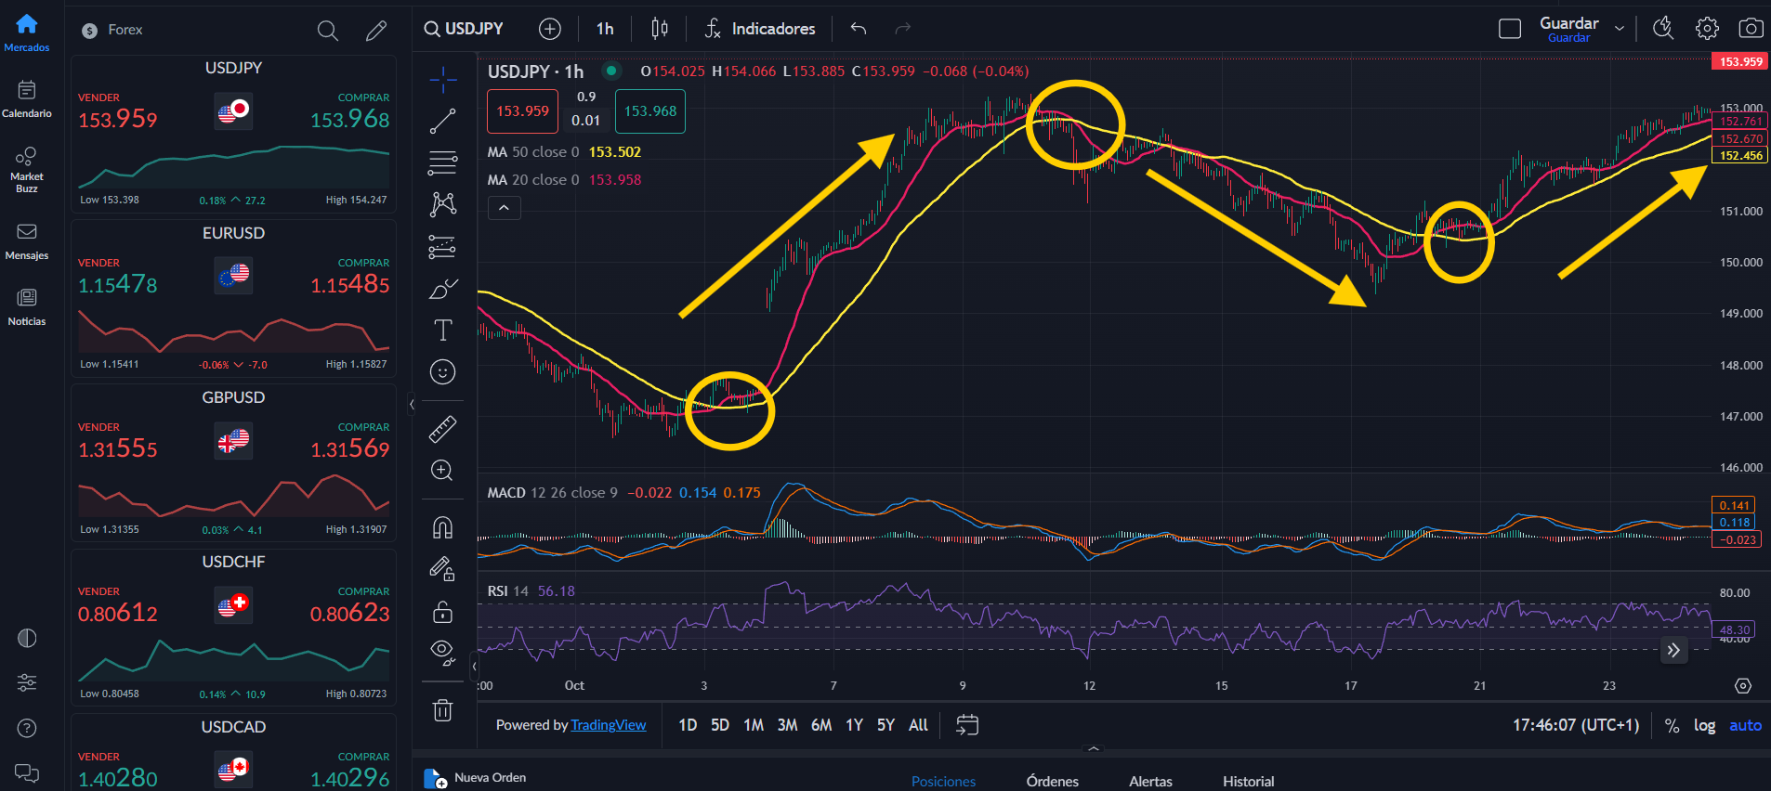The height and width of the screenshot is (791, 1771).
Task: Click the Nueva Orden button
Action: click(476, 778)
